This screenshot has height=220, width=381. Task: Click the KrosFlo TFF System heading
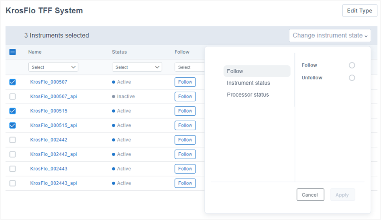tap(44, 10)
